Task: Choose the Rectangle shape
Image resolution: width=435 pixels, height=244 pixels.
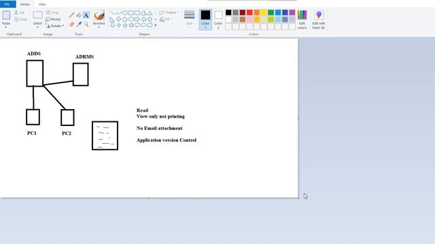Action: (x=131, y=13)
